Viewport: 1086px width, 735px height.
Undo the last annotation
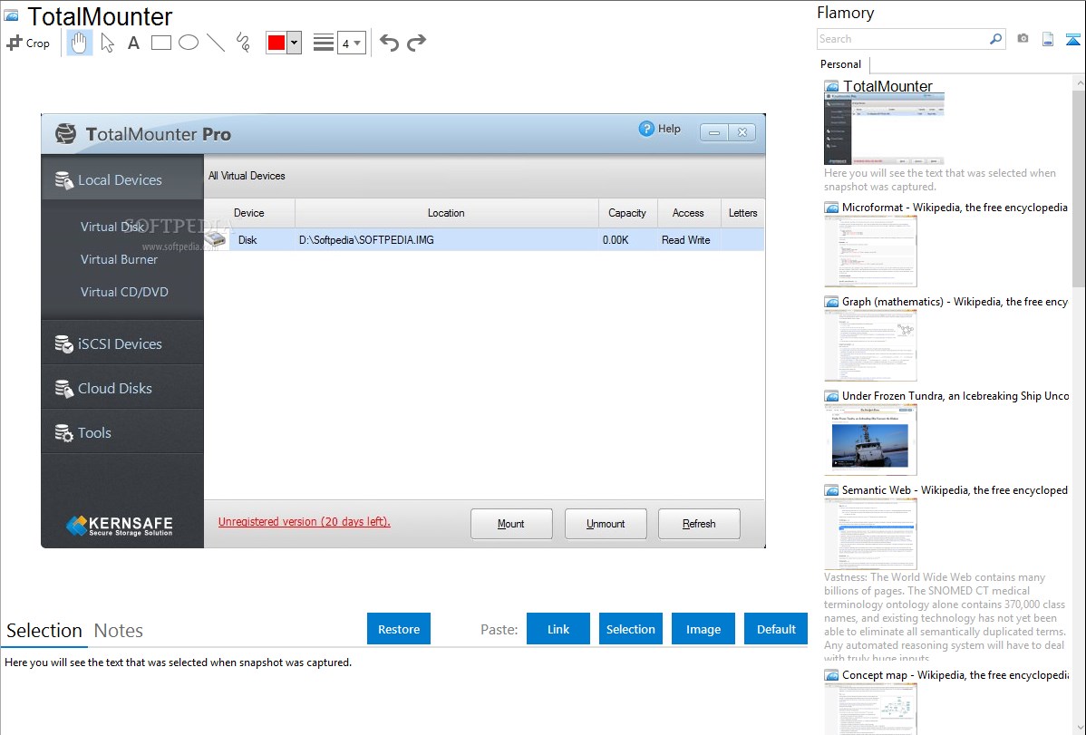(389, 43)
